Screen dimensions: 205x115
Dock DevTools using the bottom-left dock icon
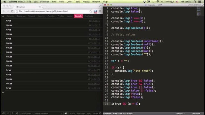[4, 113]
